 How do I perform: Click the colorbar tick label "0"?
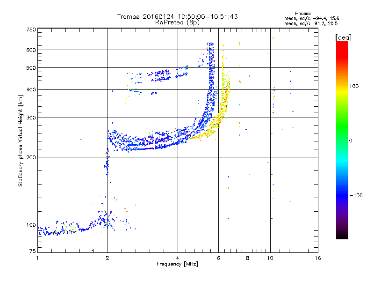351,141
